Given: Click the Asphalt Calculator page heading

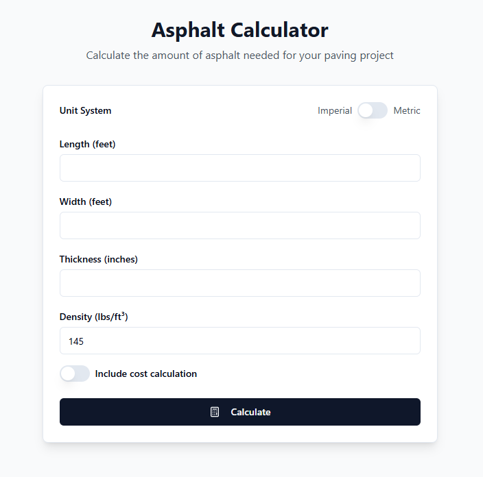Looking at the screenshot, I should (x=240, y=30).
